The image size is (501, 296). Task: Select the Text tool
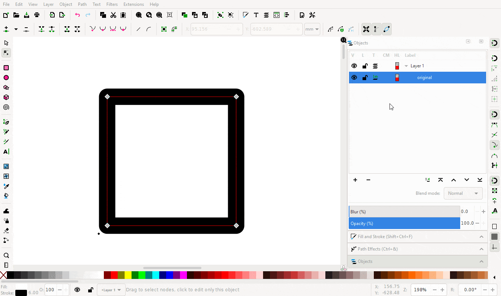point(6,151)
